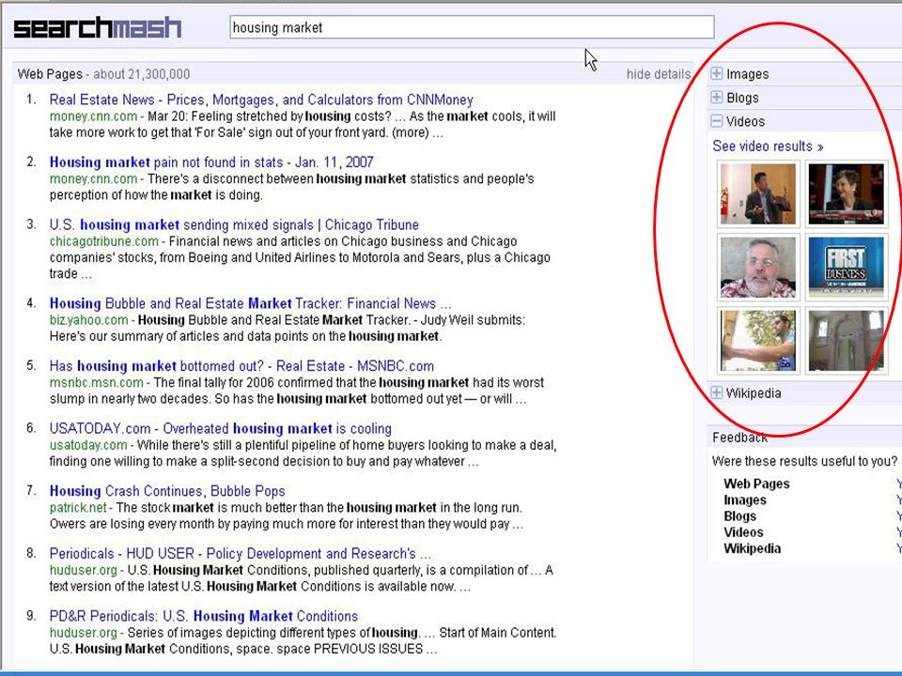Click the Web Pages results heading
The image size is (902, 676).
pos(50,74)
